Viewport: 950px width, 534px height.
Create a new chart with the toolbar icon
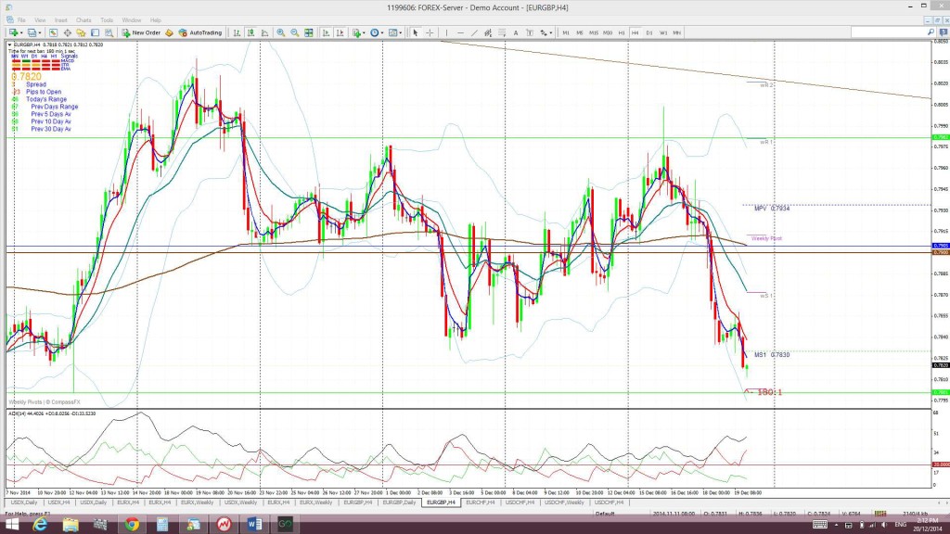pyautogui.click(x=12, y=32)
